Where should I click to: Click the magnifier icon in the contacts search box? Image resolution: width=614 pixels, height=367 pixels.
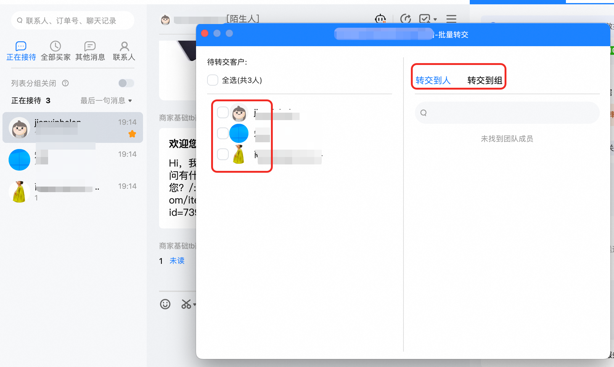point(20,21)
